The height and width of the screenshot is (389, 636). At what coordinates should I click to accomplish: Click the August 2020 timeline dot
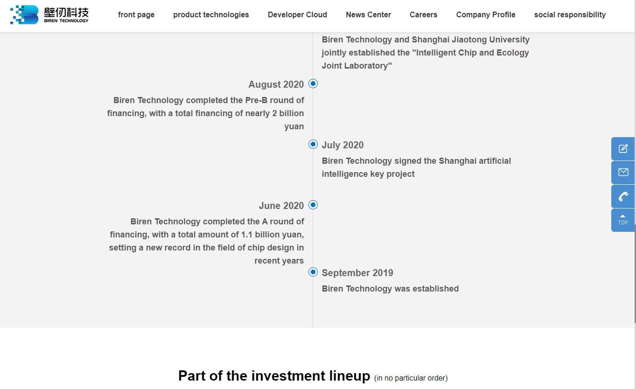pyautogui.click(x=313, y=83)
